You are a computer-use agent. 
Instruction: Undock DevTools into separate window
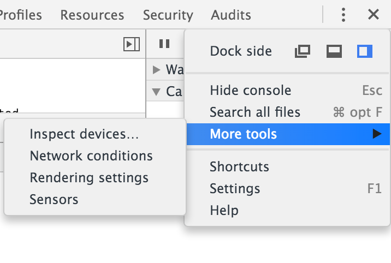point(302,52)
